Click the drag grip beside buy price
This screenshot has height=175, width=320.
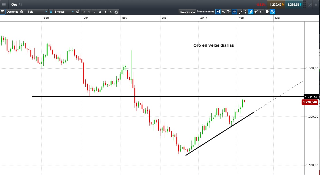(304, 5)
